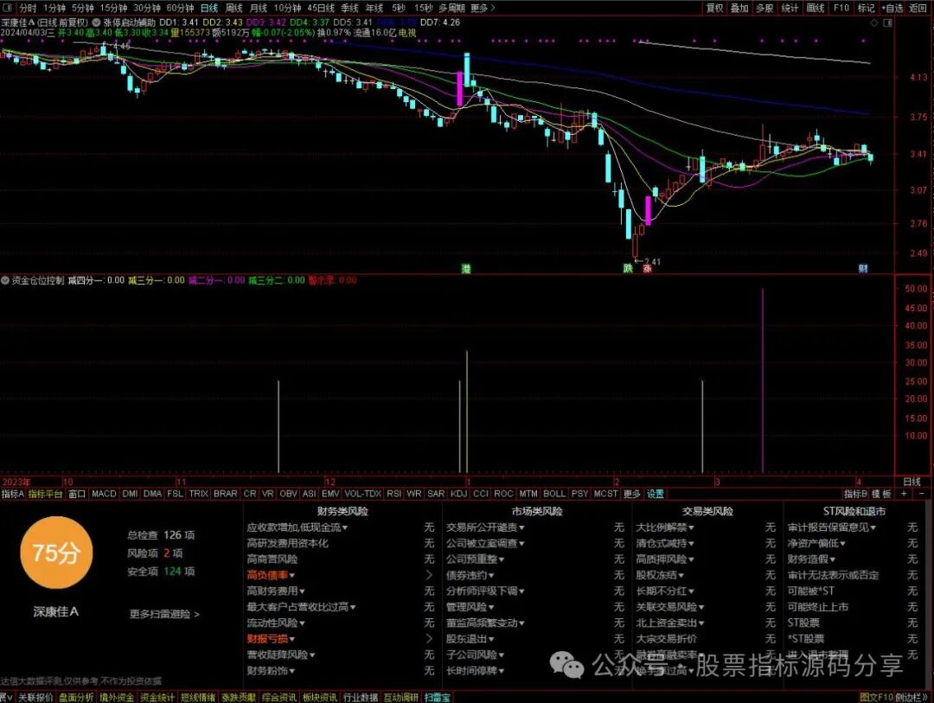The image size is (934, 703).
Task: Select the BOLL indicator
Action: pos(554,494)
